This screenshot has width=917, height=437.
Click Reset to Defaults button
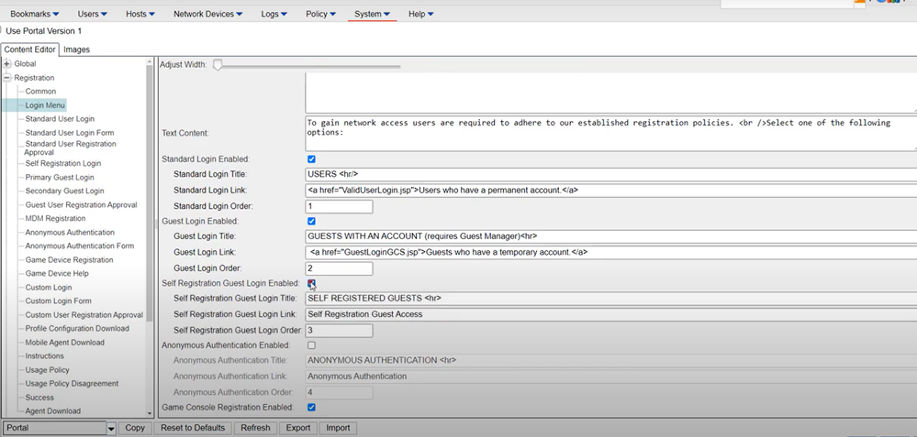click(x=193, y=428)
